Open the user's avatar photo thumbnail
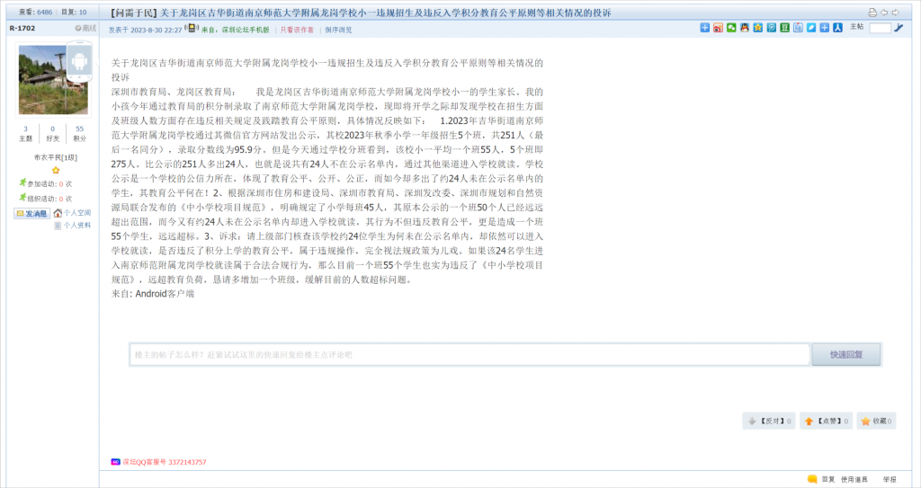Viewport: 921px width, 488px height. (53, 80)
